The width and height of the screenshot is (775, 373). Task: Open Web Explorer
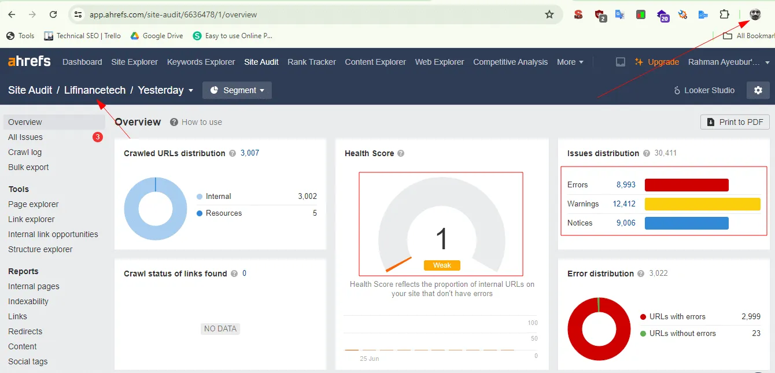coord(440,62)
